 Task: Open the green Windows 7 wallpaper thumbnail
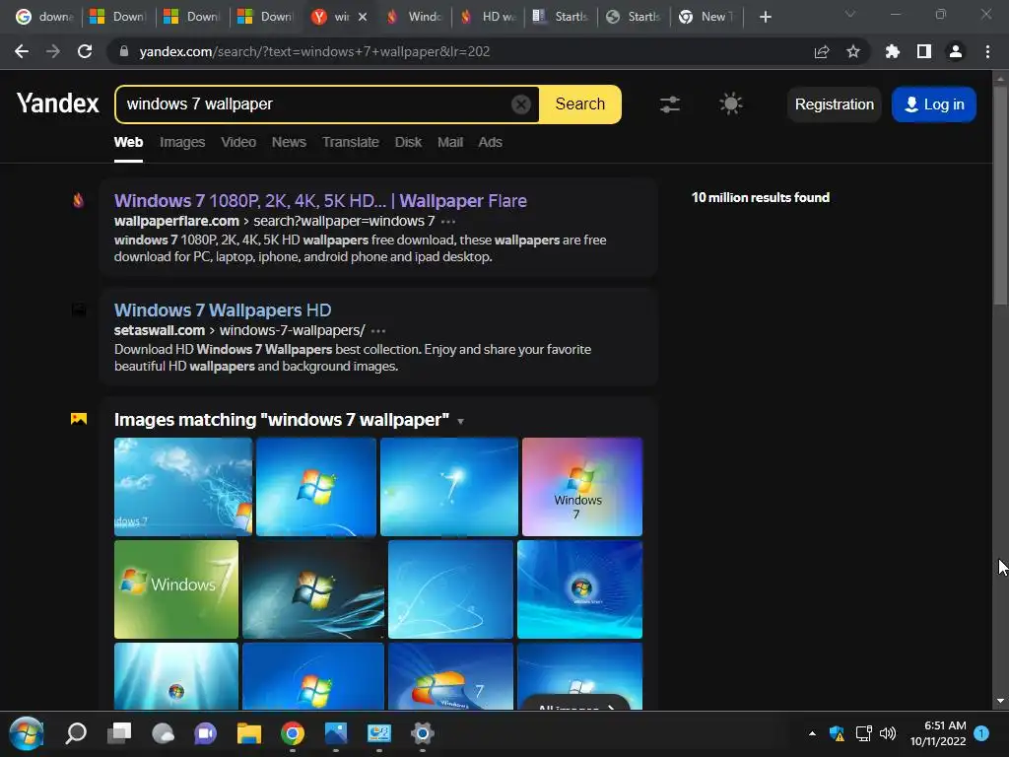pyautogui.click(x=176, y=589)
